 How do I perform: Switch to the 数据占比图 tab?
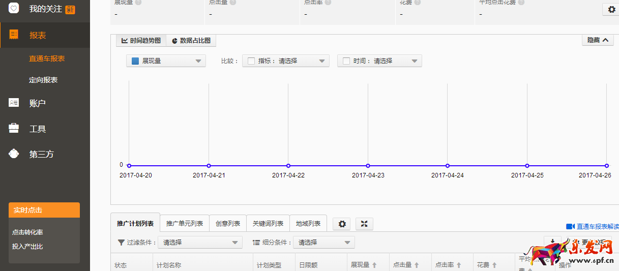191,41
